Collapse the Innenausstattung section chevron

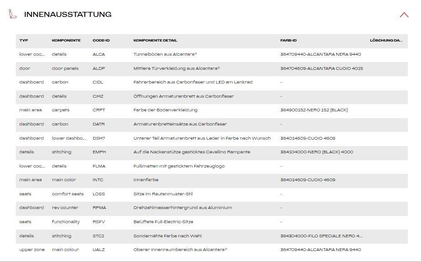[404, 15]
